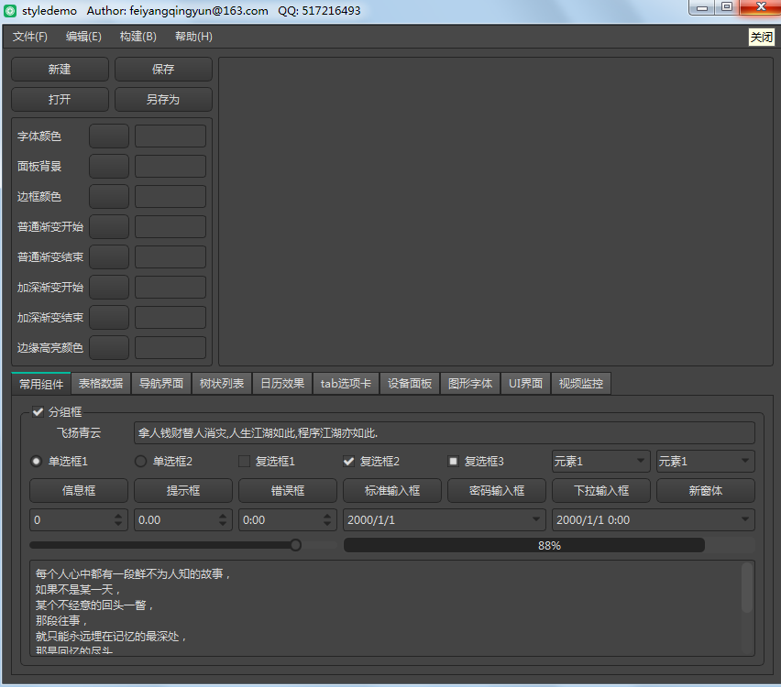
Task: Switch to the 日历效果 tab
Action: click(x=281, y=384)
